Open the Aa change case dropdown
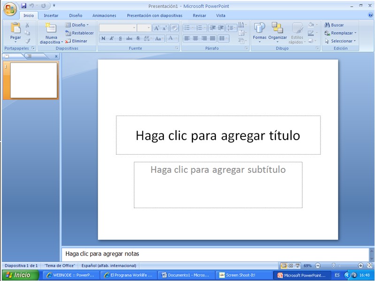The width and height of the screenshot is (375, 281). (x=159, y=38)
